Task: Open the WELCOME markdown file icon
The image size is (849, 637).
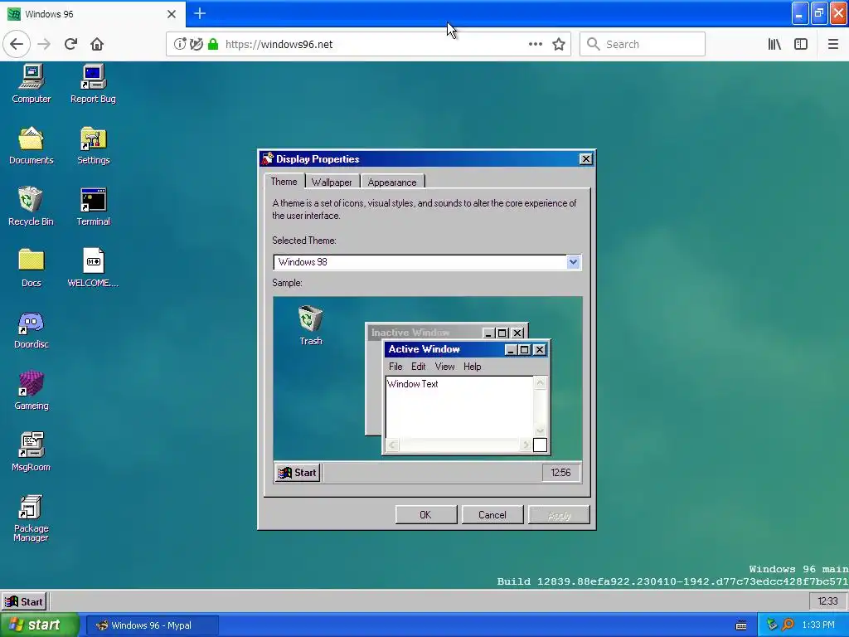Action: [93, 268]
